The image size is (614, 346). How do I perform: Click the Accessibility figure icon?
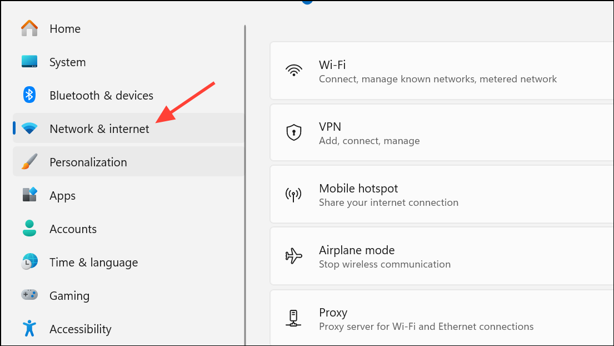[x=29, y=328]
